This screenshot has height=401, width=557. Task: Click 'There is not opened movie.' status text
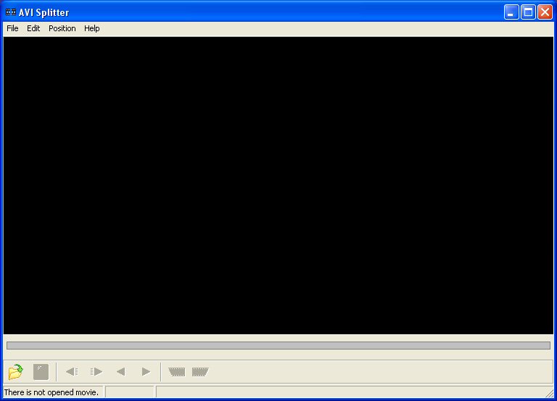pyautogui.click(x=51, y=392)
